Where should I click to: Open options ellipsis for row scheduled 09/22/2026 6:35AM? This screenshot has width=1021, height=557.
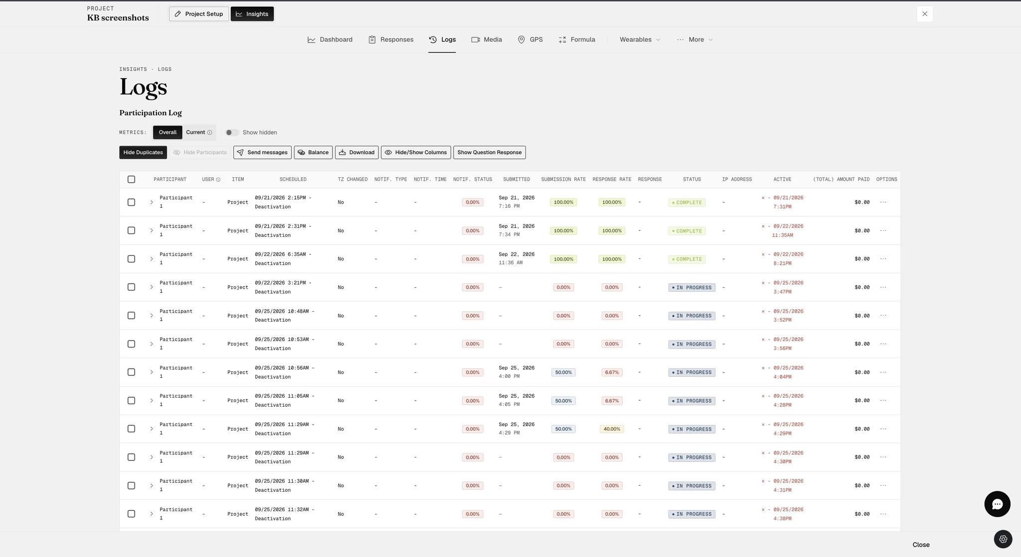point(883,259)
